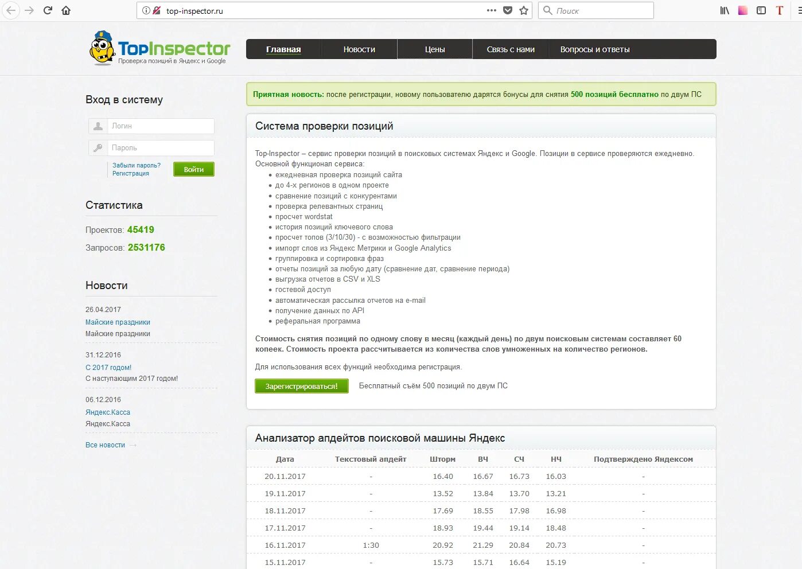Click the address bar URL top-inspector.ru
Screen dimensions: 802x569
point(194,11)
